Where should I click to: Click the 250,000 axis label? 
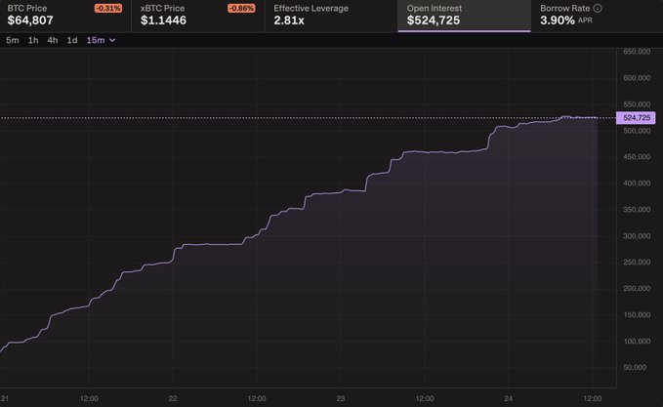click(x=637, y=262)
